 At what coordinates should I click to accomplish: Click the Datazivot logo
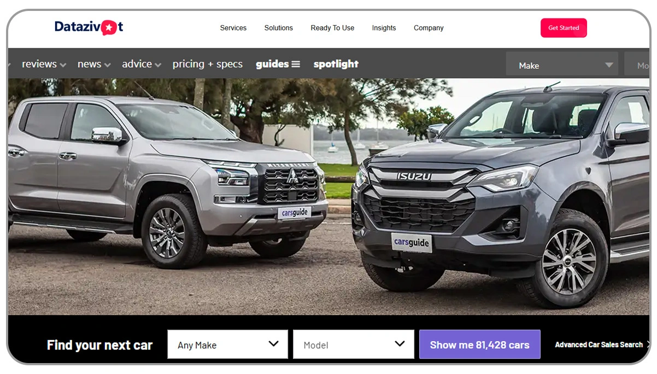click(89, 27)
